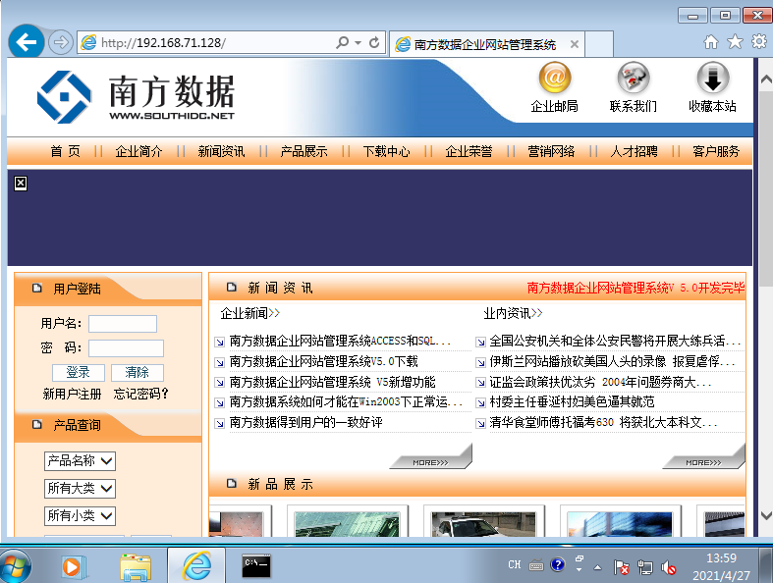Image resolution: width=773 pixels, height=583 pixels.
Task: Open the address bar dropdown arrow
Action: point(358,43)
